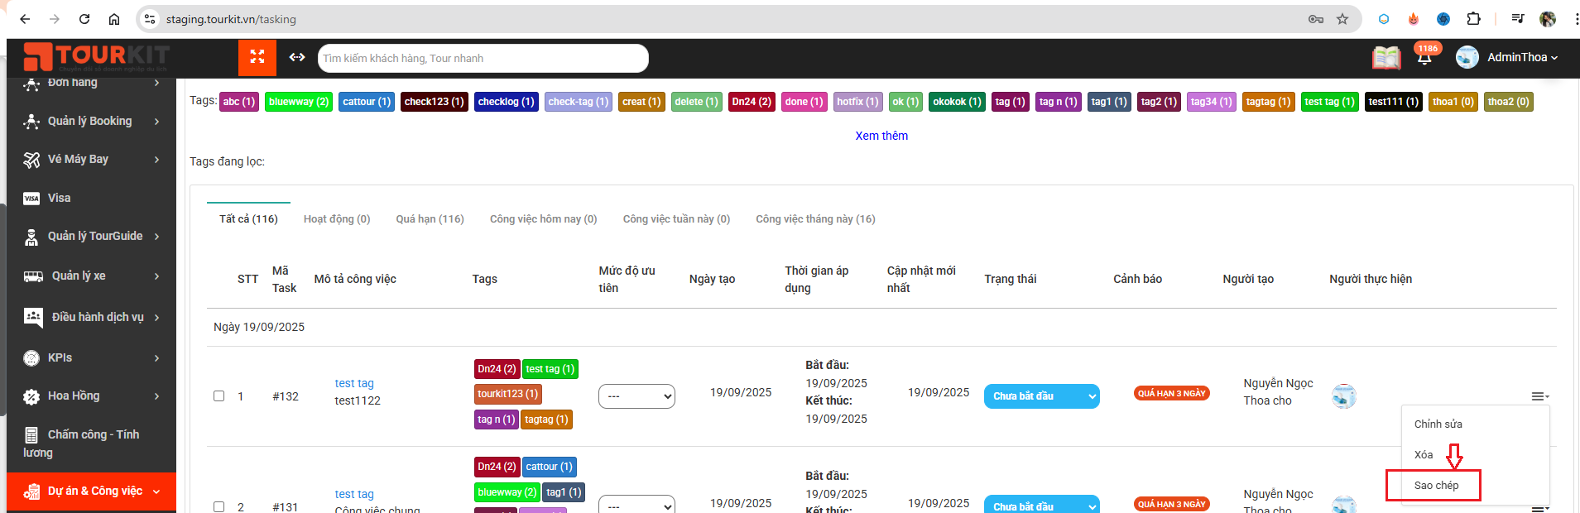This screenshot has width=1580, height=513.
Task: Open the 'test tag' task link for #132
Action: coord(354,383)
